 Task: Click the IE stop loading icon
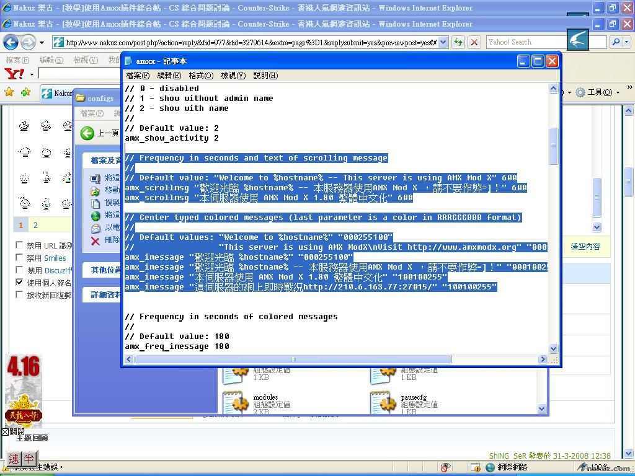(x=474, y=42)
